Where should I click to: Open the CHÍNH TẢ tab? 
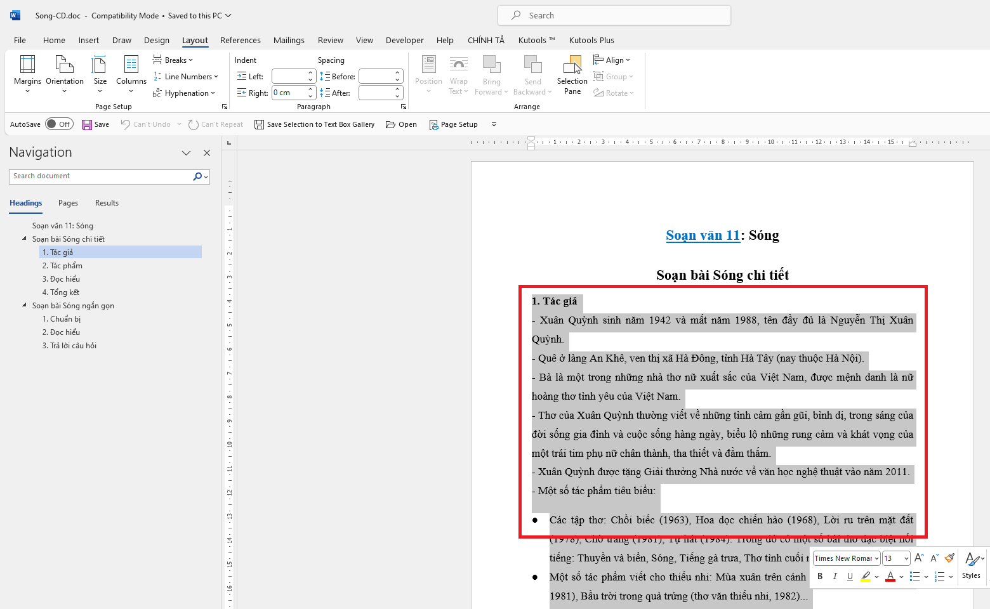pos(486,40)
